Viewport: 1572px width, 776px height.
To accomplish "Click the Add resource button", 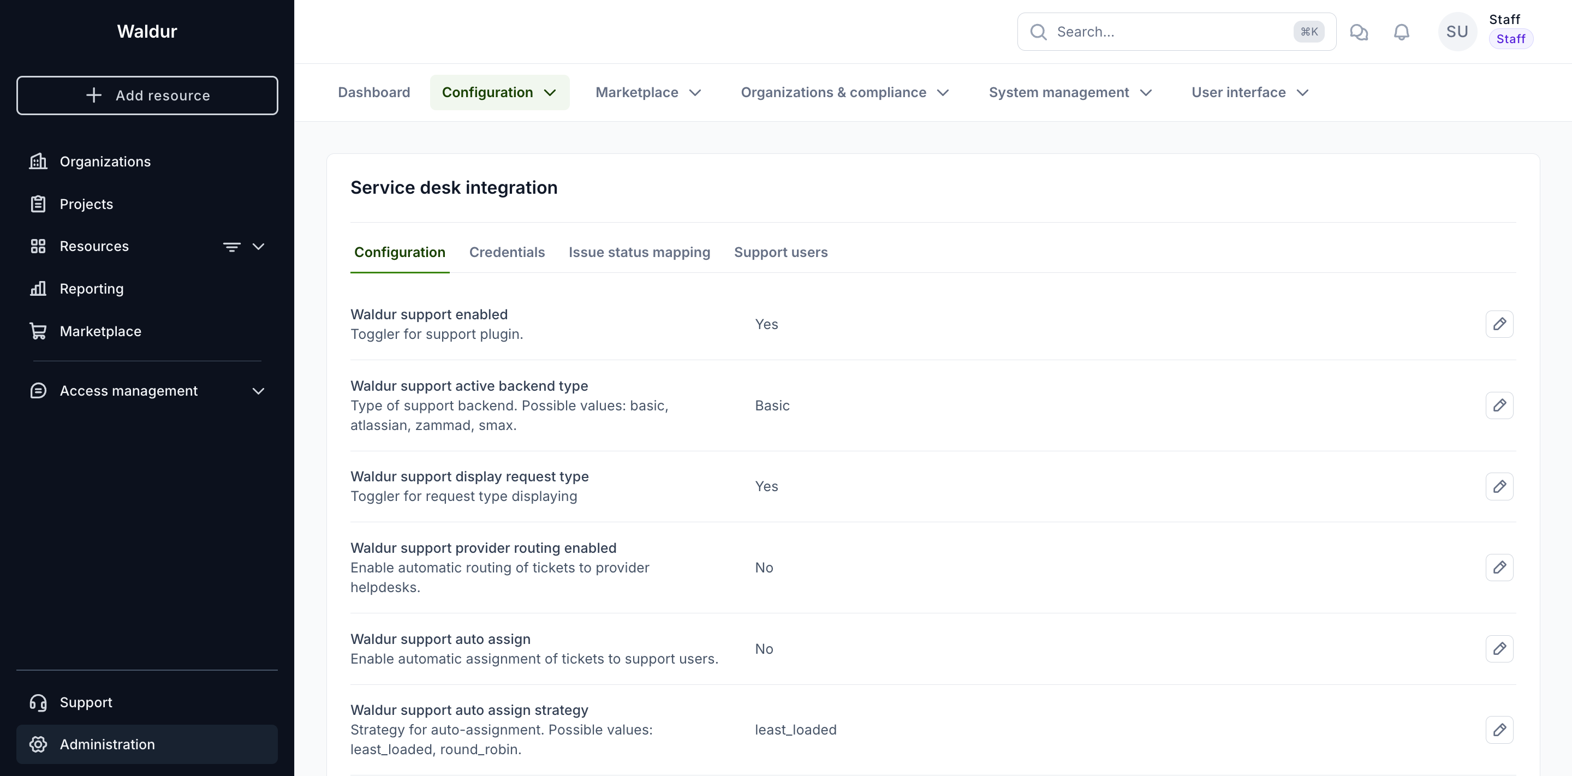I will [147, 95].
